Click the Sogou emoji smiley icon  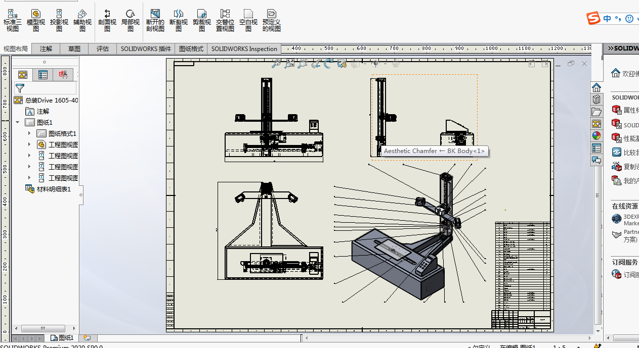point(629,19)
